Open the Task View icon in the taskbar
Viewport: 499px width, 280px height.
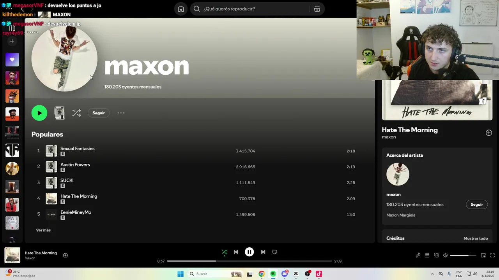[x=249, y=274]
